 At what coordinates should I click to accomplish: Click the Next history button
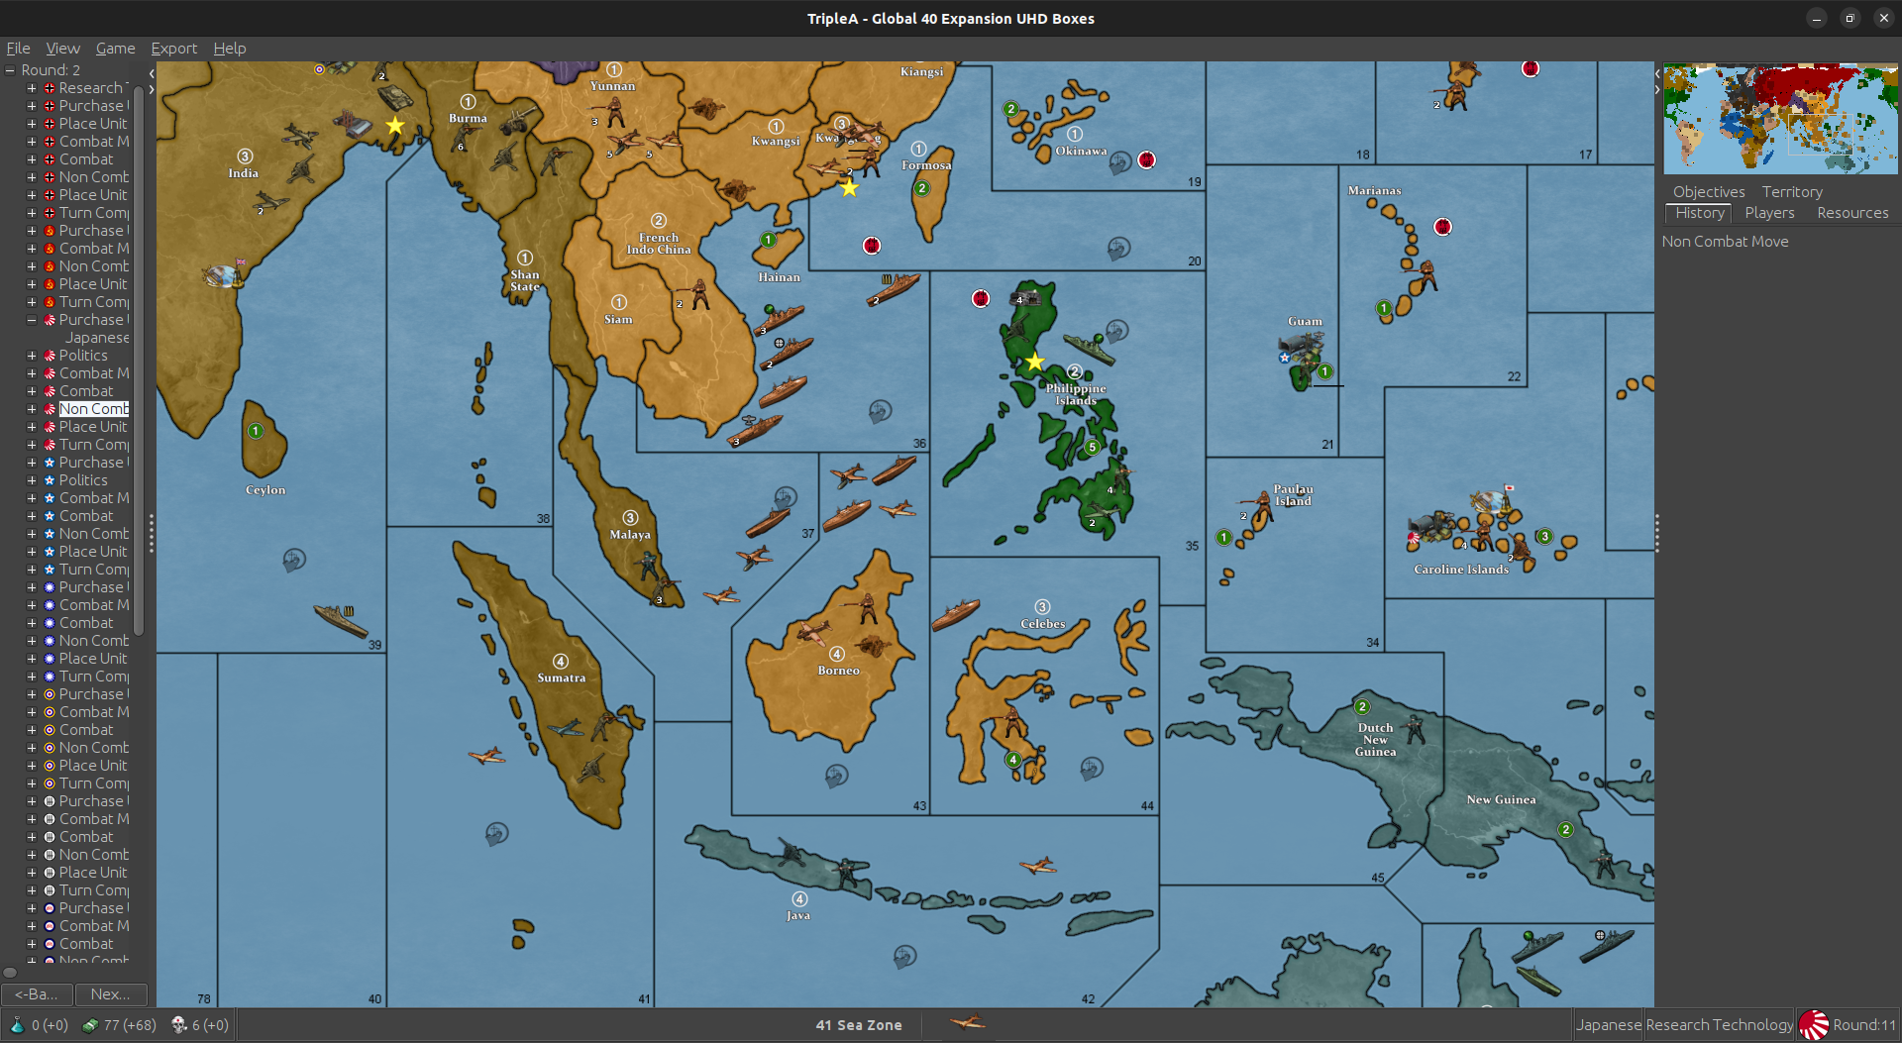pyautogui.click(x=110, y=993)
